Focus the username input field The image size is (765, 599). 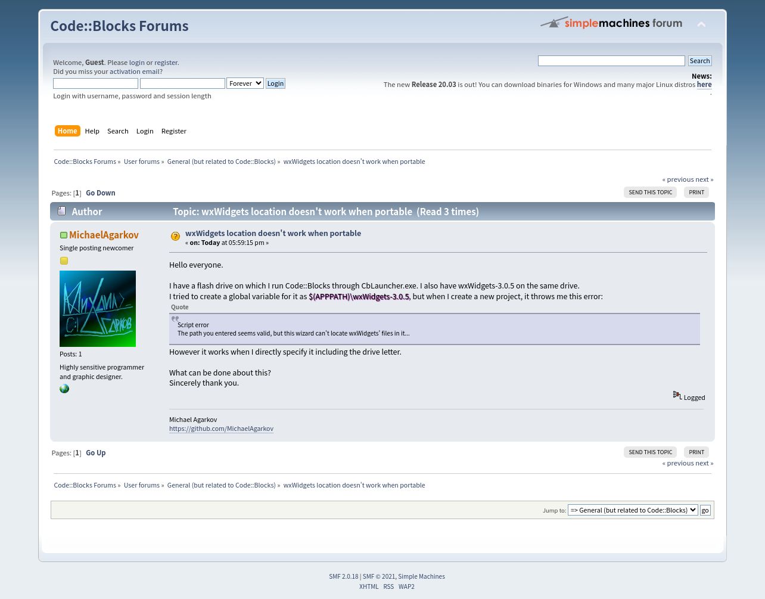pos(95,83)
